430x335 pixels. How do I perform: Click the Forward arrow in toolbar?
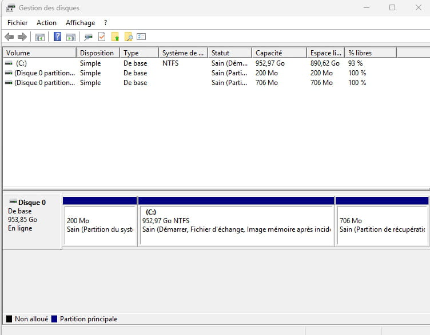22,37
